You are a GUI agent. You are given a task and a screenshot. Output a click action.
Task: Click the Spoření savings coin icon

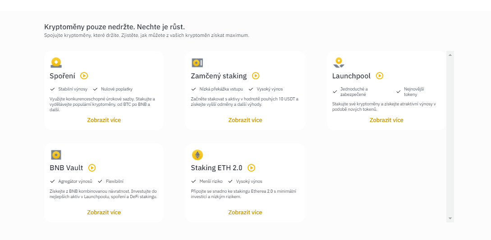56,63
